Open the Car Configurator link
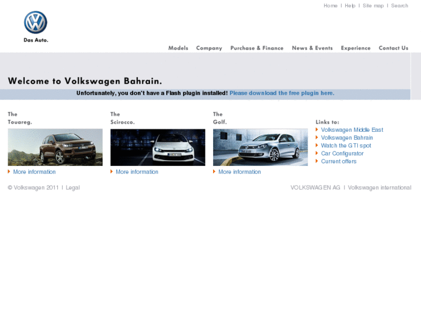The height and width of the screenshot is (315, 421). [x=342, y=153]
